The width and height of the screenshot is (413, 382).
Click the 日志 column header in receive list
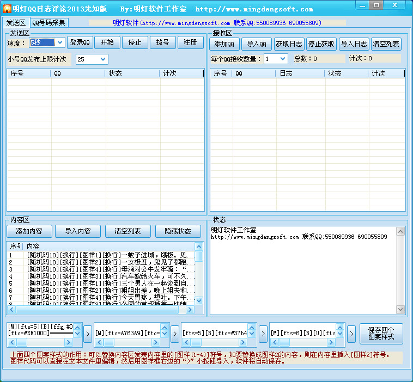300,73
